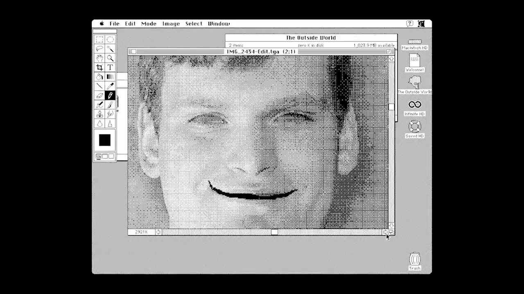The image size is (524, 294).
Task: Open the Select menu
Action: point(194,24)
